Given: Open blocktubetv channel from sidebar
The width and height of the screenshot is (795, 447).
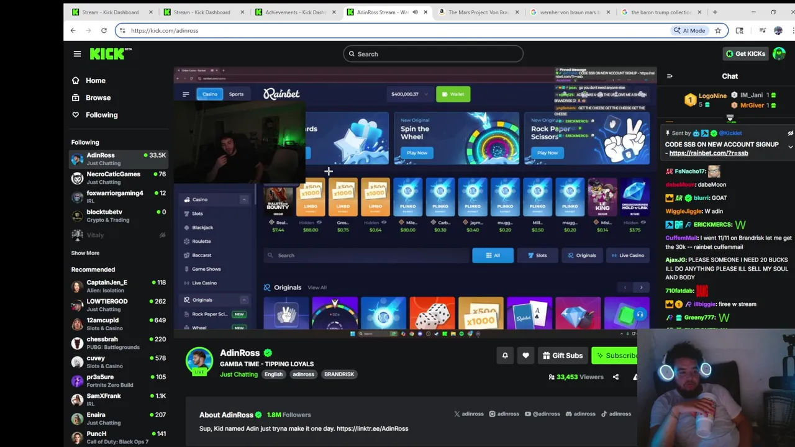Looking at the screenshot, I should [x=119, y=215].
